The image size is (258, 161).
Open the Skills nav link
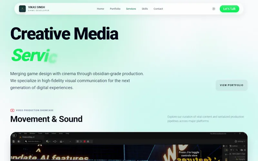144,9
